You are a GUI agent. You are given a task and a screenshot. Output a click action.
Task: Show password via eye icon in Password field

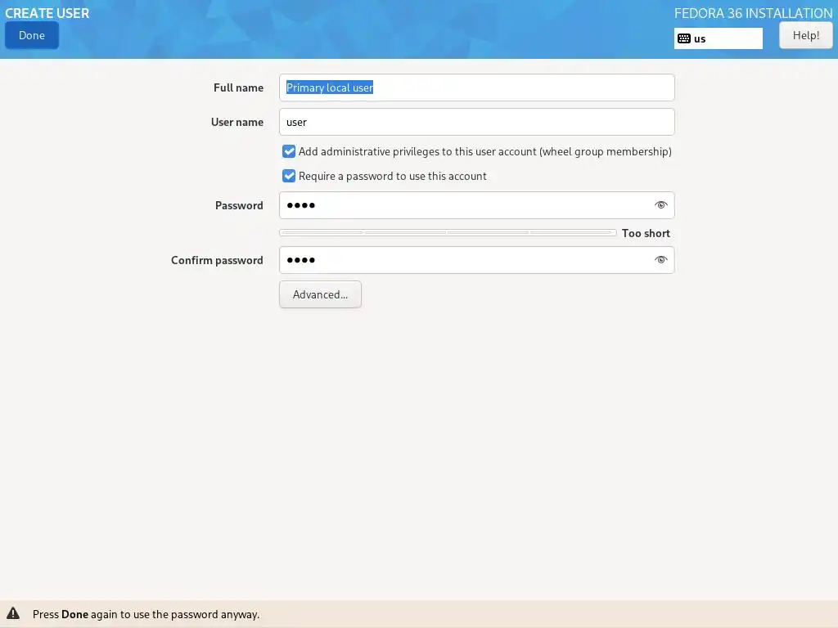(661, 205)
